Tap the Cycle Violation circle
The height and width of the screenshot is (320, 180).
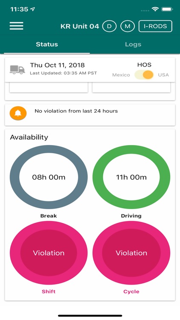131,253
